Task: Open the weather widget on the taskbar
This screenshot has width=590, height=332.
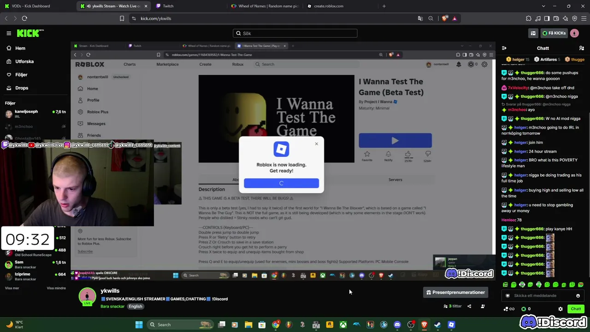Action: pos(14,325)
